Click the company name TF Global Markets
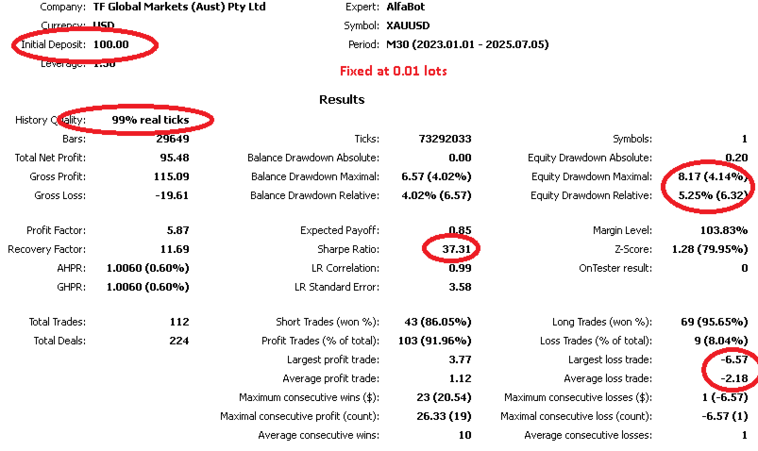The image size is (758, 451). coord(179,7)
